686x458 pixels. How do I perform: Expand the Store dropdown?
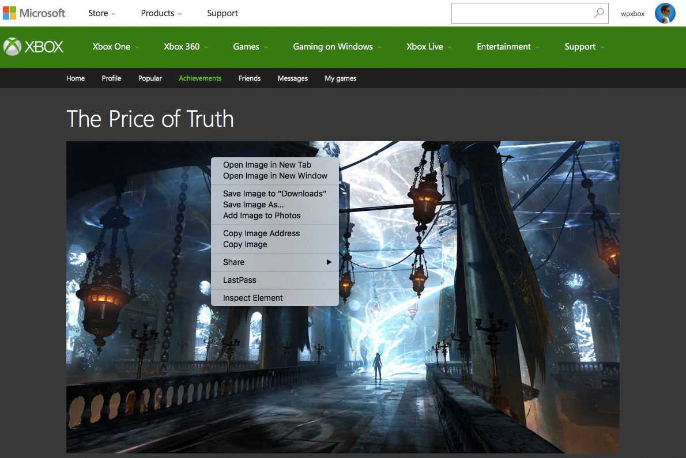(102, 13)
